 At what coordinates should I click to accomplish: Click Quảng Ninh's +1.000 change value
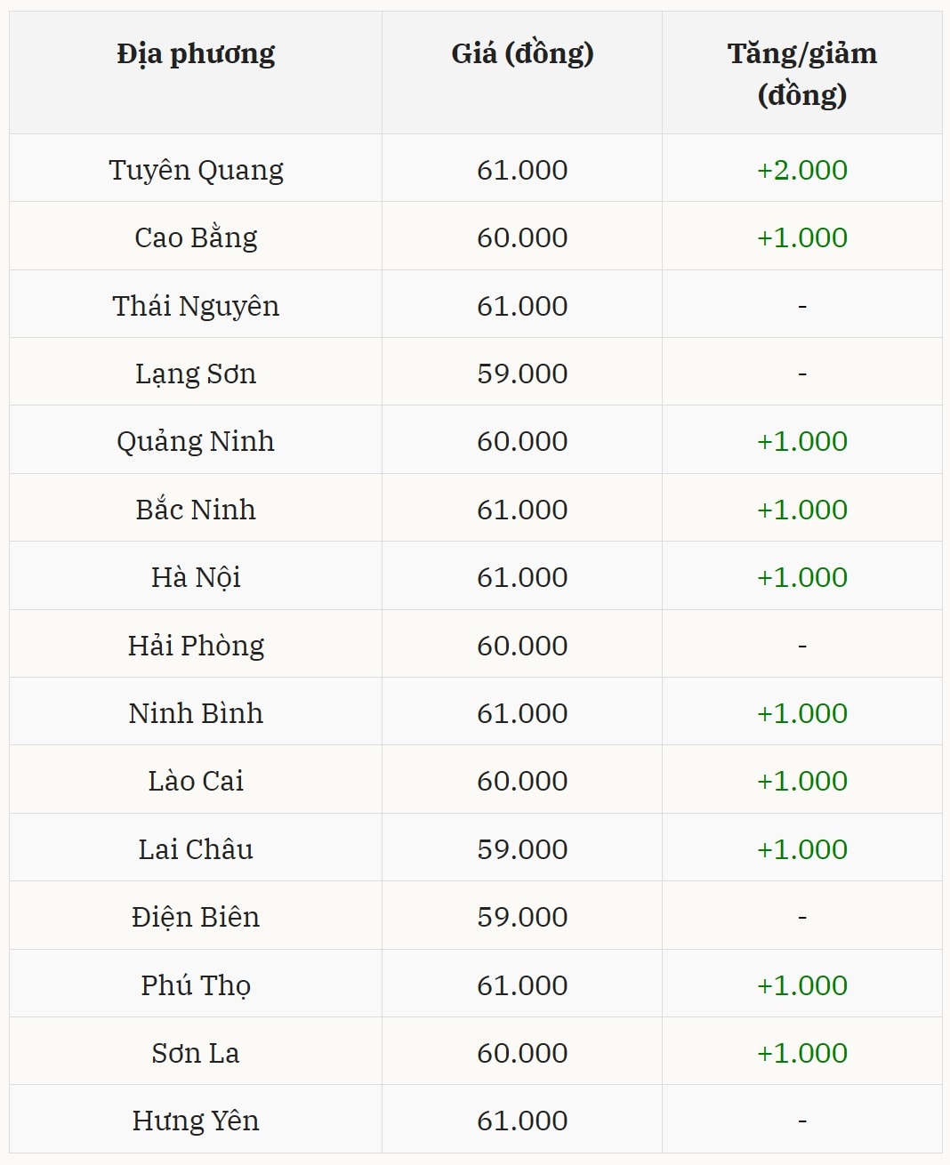coord(801,441)
